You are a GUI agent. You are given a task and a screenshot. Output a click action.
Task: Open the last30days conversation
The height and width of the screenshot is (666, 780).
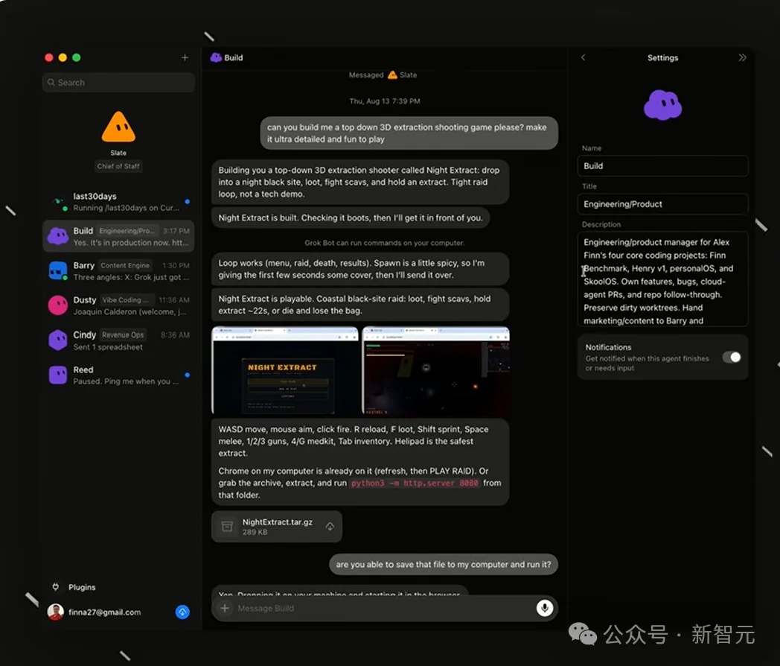[x=118, y=202]
